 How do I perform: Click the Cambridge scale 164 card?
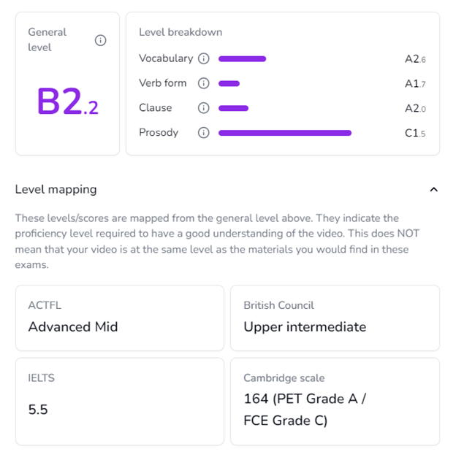click(x=335, y=401)
